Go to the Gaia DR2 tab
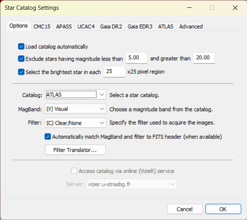 111,26
